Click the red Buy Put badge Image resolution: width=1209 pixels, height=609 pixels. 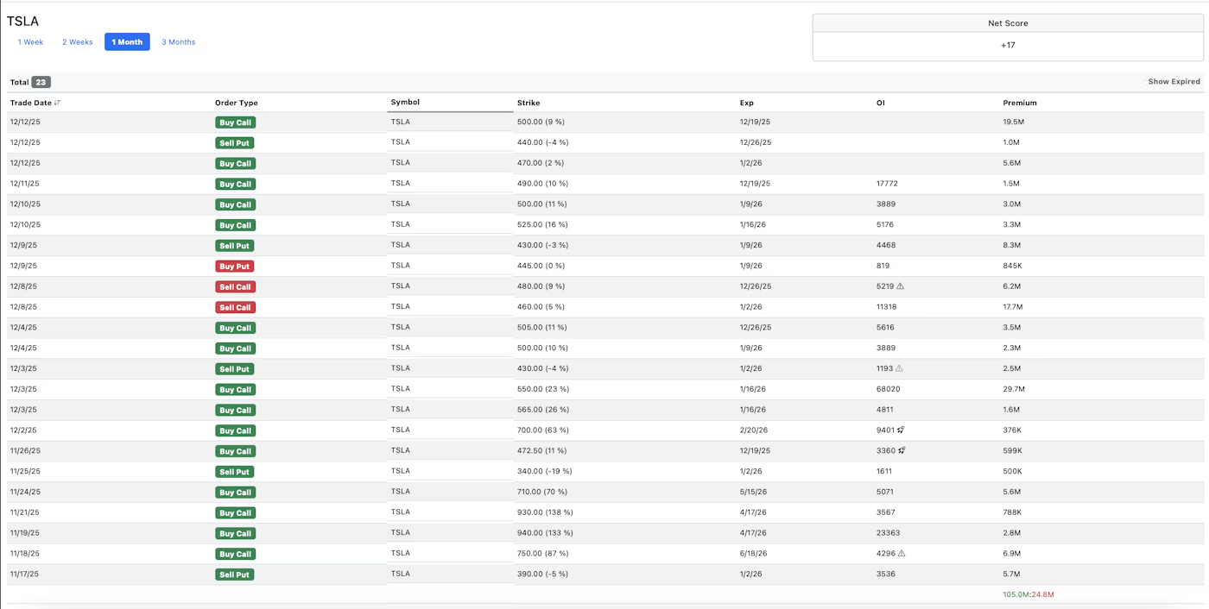[x=235, y=267]
